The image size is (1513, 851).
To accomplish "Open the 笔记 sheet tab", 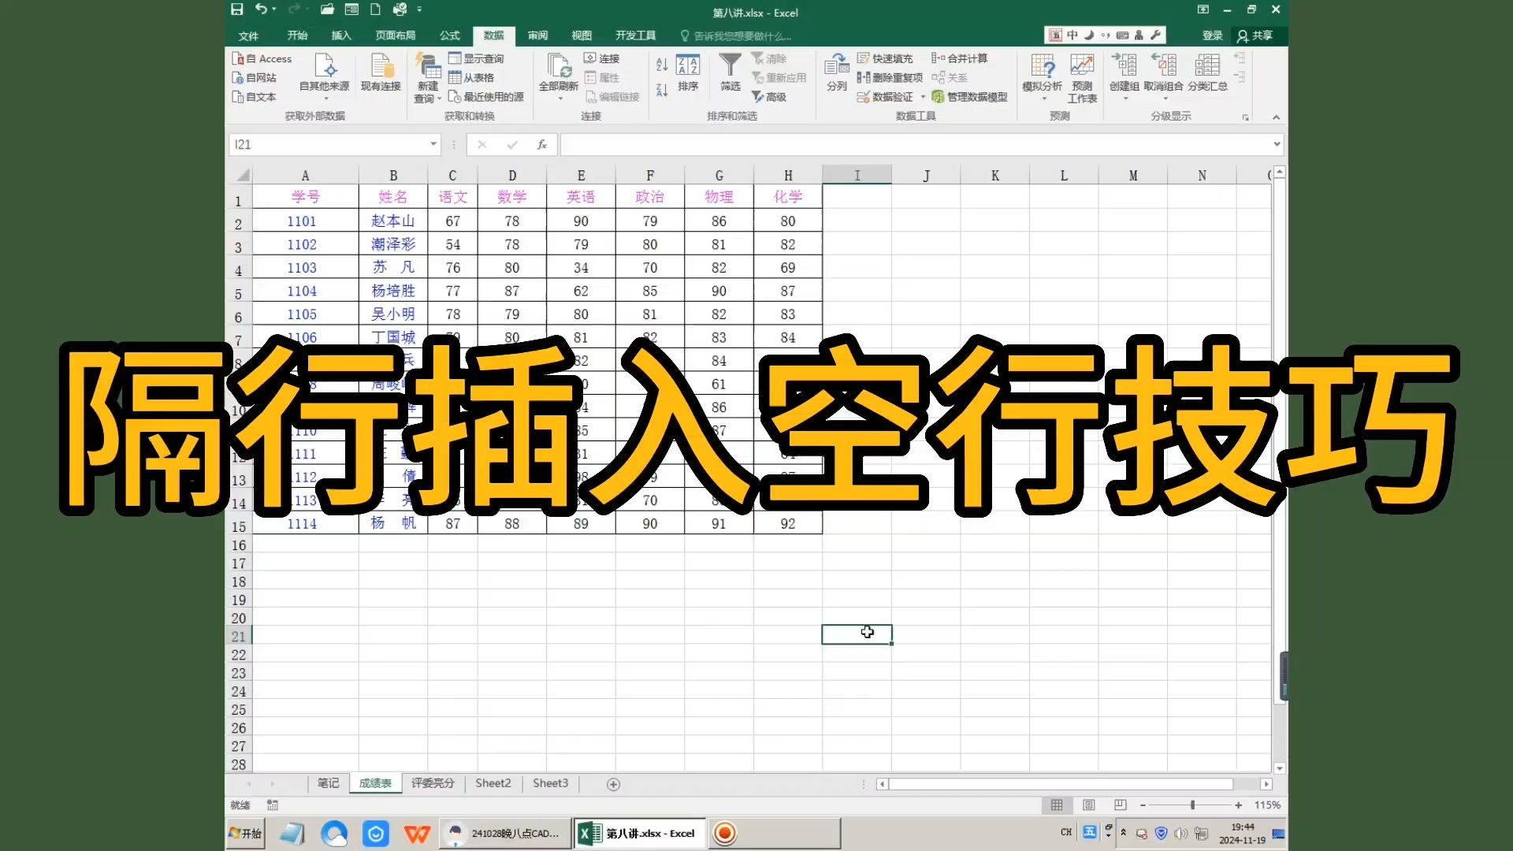I will click(329, 783).
